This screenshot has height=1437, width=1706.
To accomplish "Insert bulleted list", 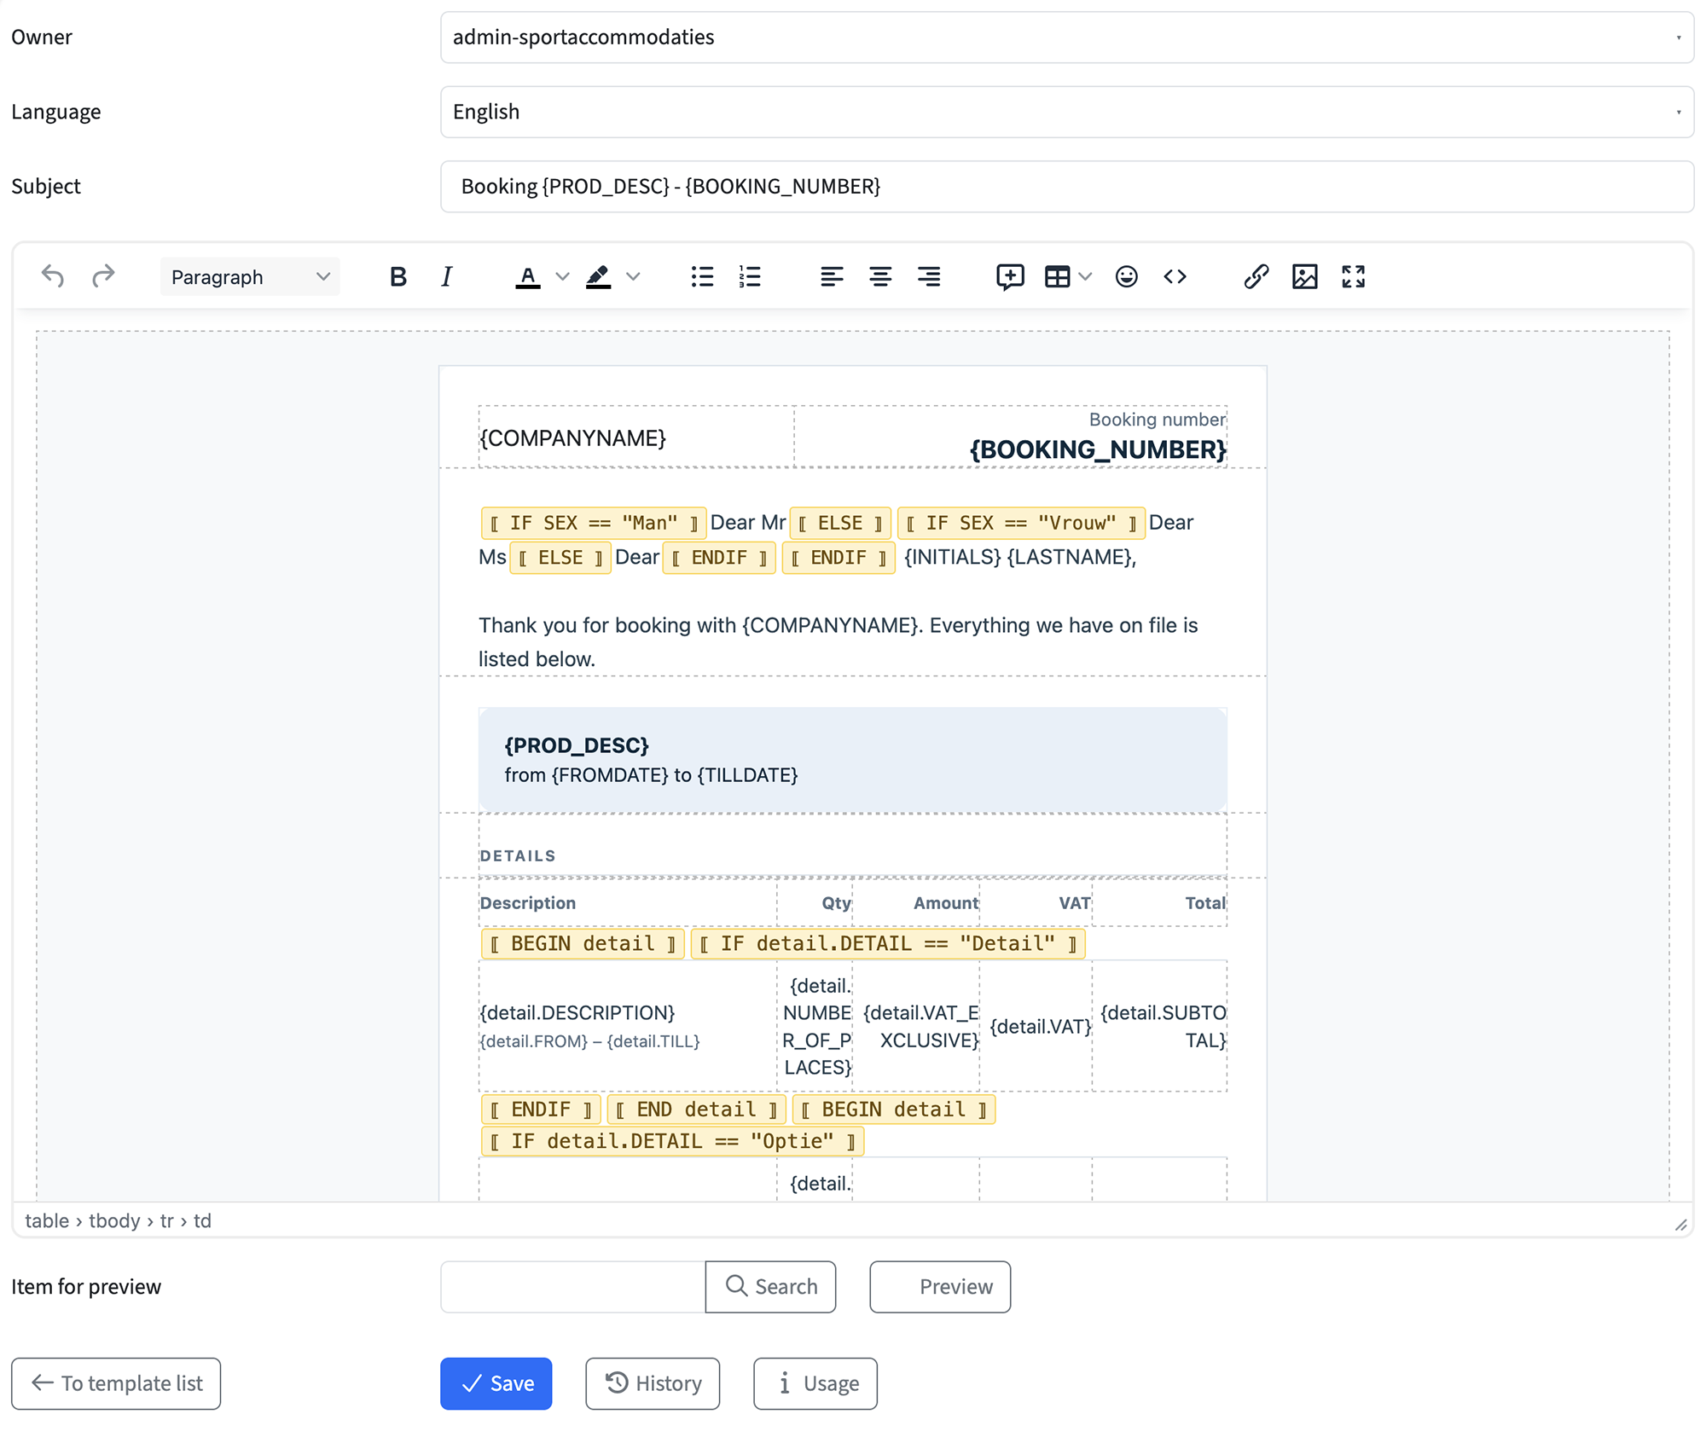I will pos(702,276).
